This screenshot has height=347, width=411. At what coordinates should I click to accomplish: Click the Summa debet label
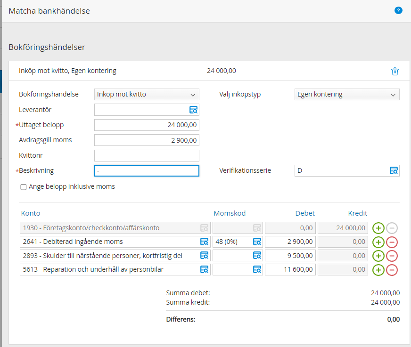tap(188, 293)
